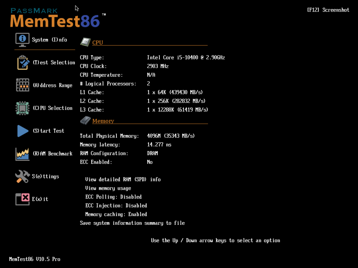The height and width of the screenshot is (268, 358).
Task: Click the CPU type value Intel Core i5-10400
Action: [x=186, y=58]
